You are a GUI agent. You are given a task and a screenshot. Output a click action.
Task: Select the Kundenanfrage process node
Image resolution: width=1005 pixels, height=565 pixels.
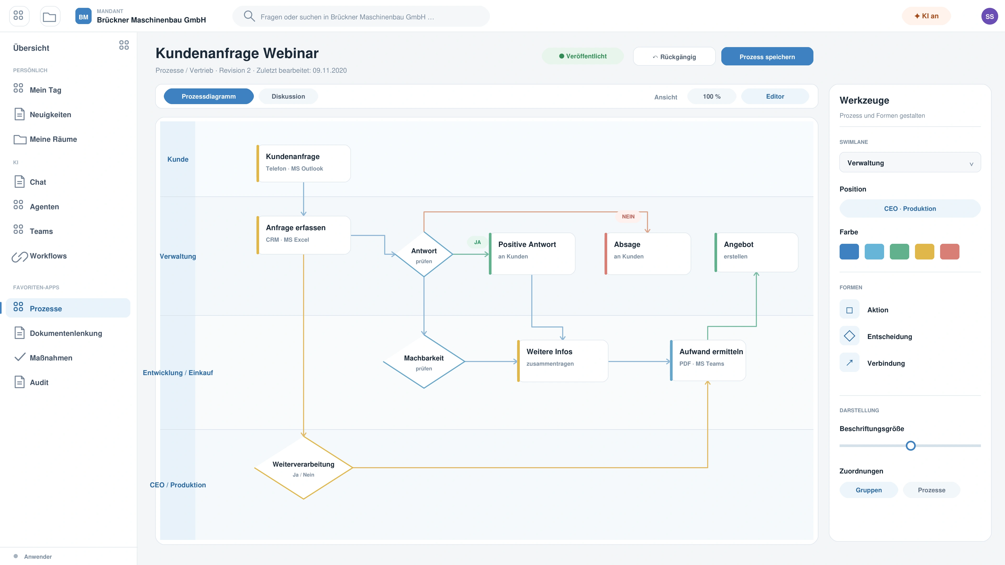[x=304, y=163]
